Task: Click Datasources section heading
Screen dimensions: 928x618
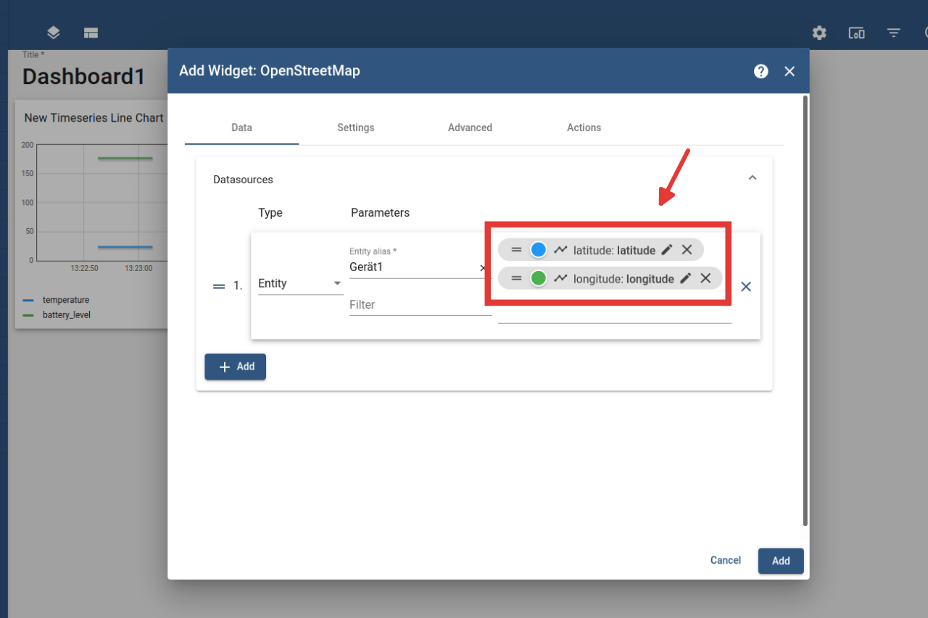Action: (243, 180)
